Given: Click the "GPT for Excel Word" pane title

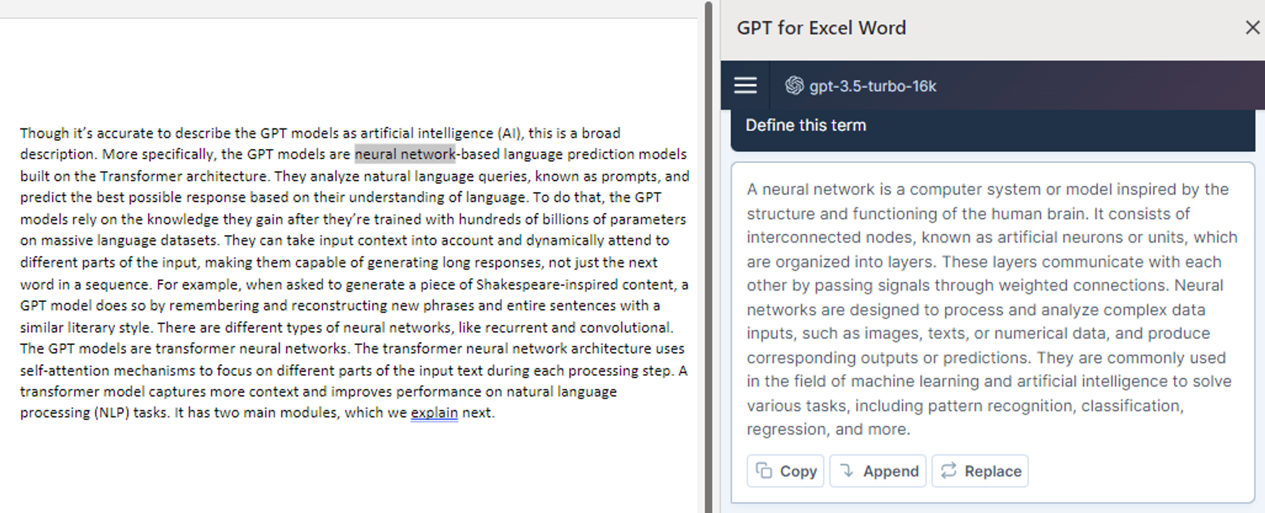Looking at the screenshot, I should click(821, 28).
